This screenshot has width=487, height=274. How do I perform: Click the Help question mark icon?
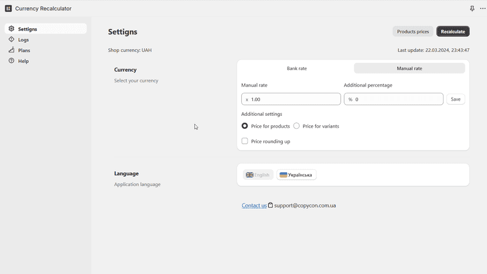(12, 61)
